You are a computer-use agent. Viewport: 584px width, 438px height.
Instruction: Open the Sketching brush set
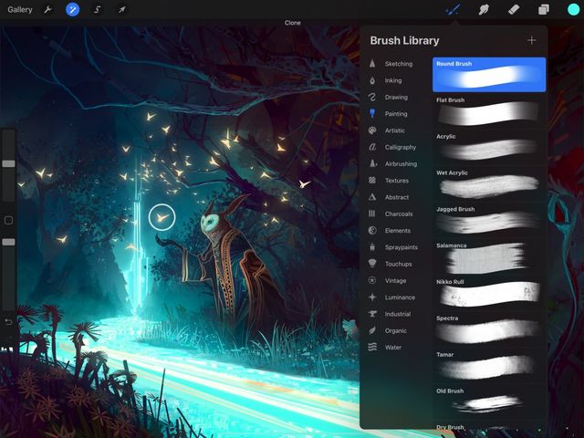coord(399,64)
